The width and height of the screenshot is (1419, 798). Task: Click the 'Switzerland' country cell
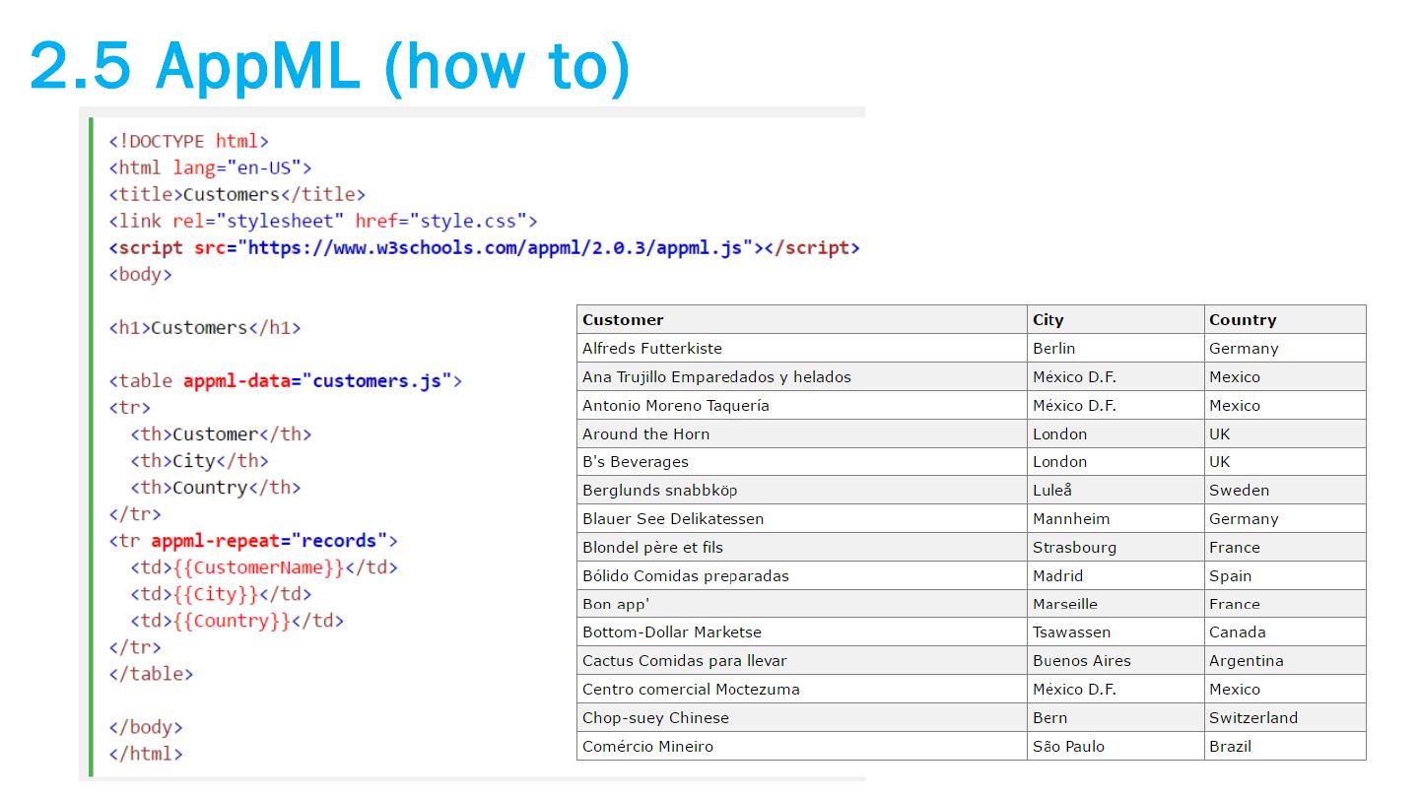[1252, 718]
